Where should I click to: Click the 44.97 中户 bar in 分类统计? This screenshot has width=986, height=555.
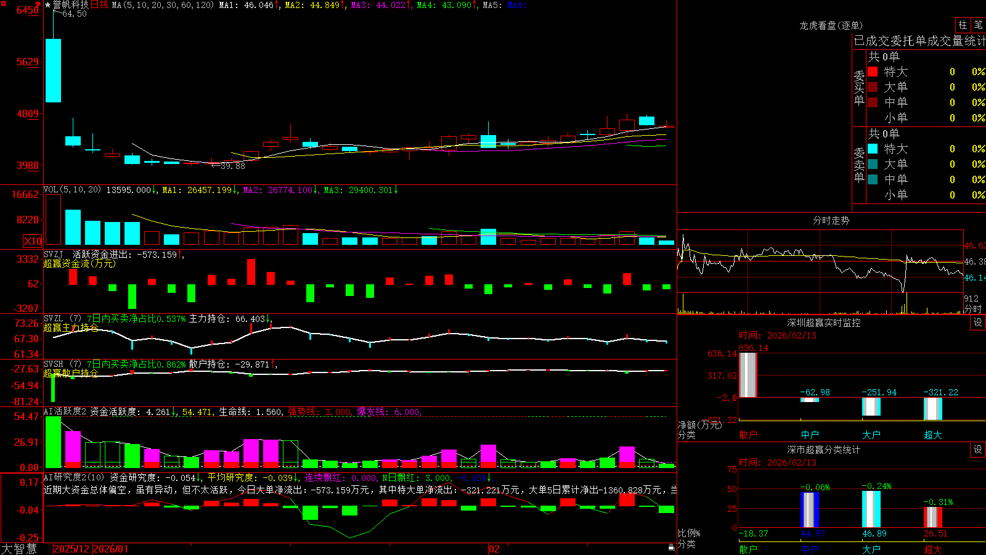click(809, 510)
